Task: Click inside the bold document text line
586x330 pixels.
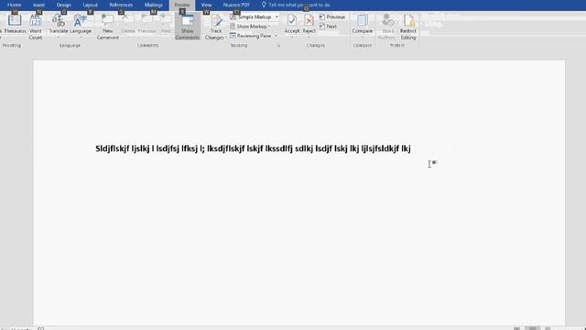Action: pos(253,148)
